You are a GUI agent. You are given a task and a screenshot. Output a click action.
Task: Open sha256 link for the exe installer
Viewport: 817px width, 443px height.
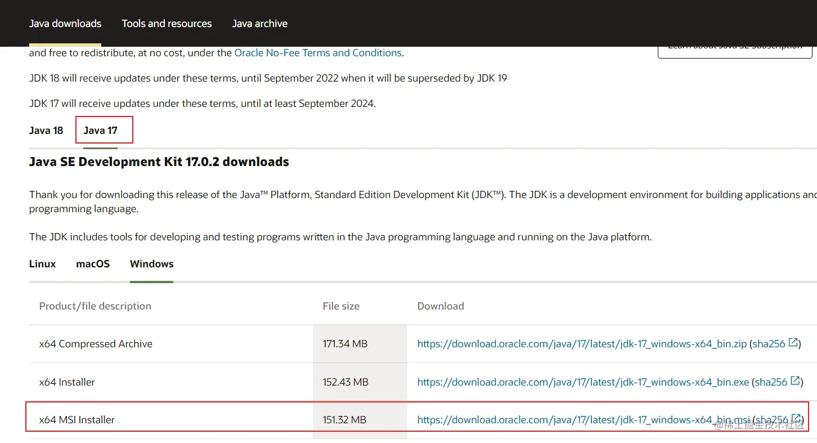click(x=771, y=382)
